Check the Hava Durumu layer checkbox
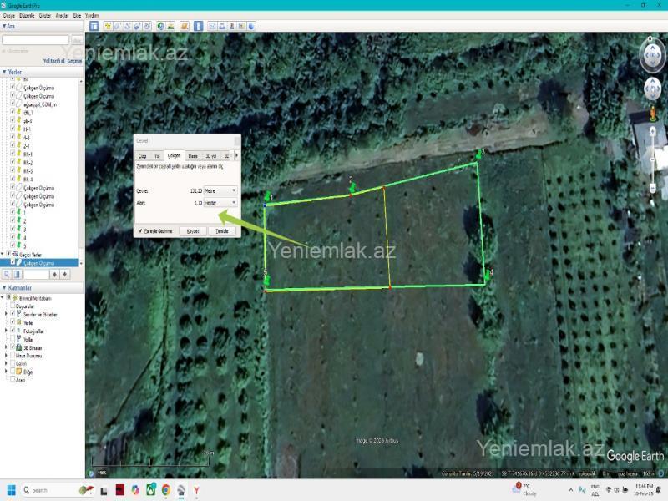This screenshot has height=501, width=668. (13, 356)
